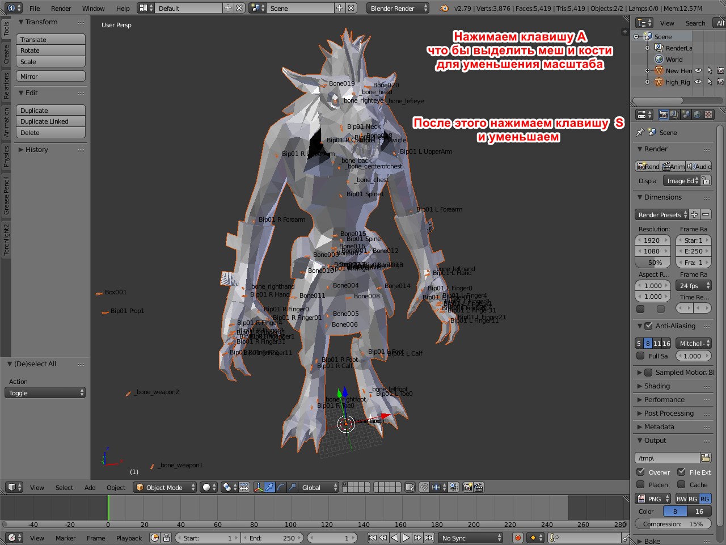Toggle the auto keyframe record button
726x545 pixels.
[x=517, y=538]
